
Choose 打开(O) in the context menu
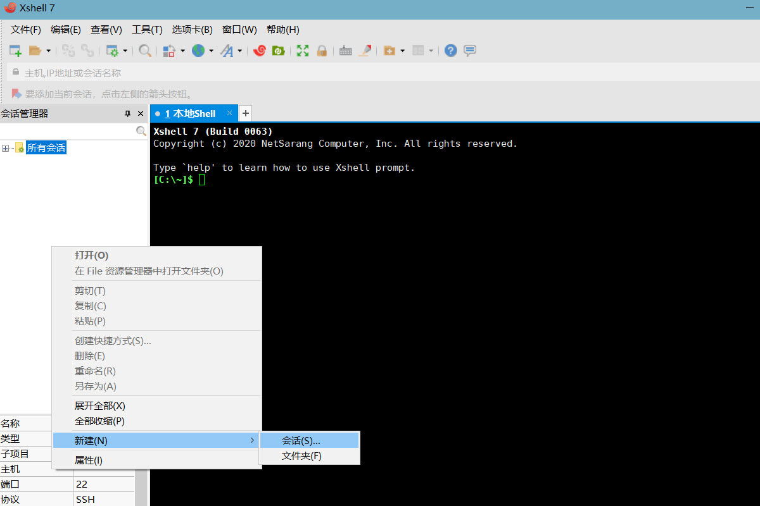point(156,256)
